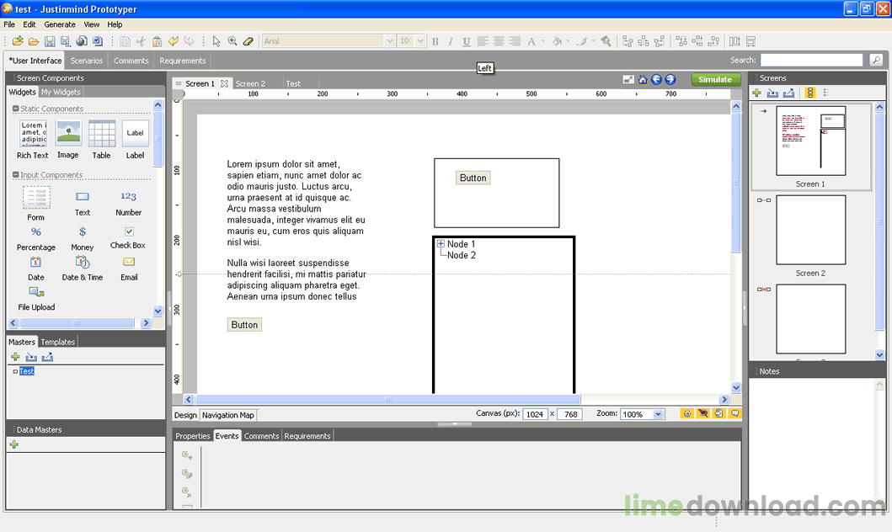This screenshot has width=892, height=532.
Task: Click the green Simulate button
Action: click(715, 80)
